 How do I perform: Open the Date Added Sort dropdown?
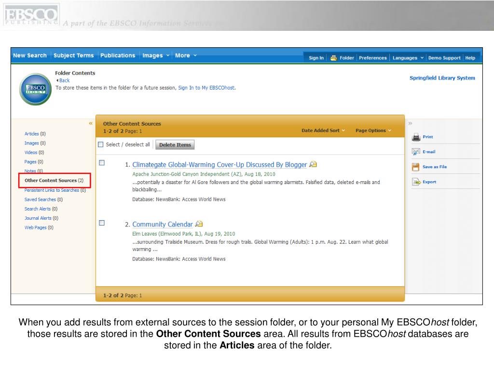323,130
